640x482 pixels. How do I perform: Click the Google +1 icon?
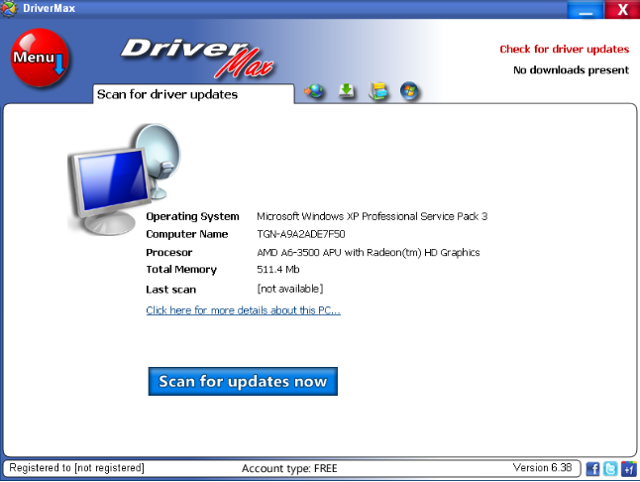(628, 468)
